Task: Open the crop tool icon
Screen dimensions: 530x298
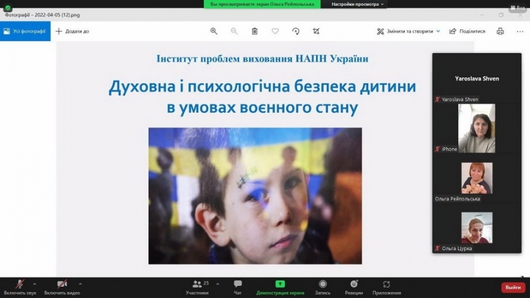Action: point(316,31)
